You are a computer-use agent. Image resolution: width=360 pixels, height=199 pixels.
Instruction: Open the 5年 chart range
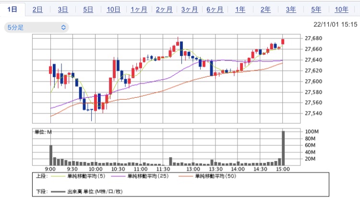(x=316, y=10)
